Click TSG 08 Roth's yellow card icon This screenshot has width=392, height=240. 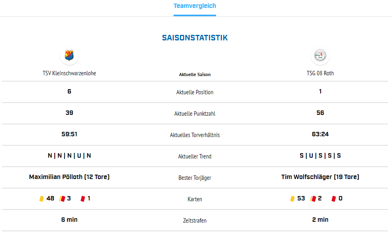click(x=293, y=199)
